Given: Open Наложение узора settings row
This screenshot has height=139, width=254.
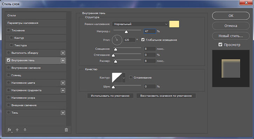Looking at the screenshot, I should (x=36, y=98).
